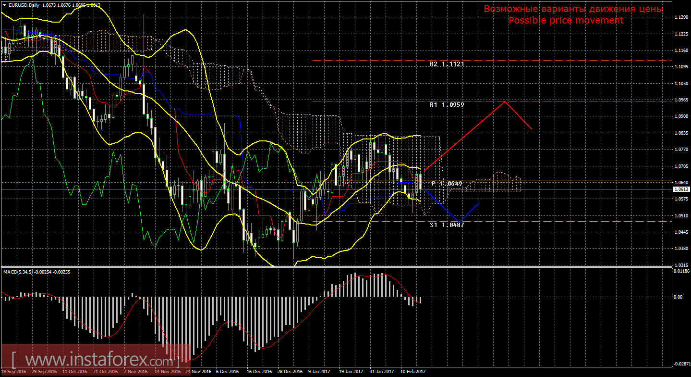691x377 pixels.
Task: Click the EURUSD,Daily chart title text
Action: pos(24,4)
